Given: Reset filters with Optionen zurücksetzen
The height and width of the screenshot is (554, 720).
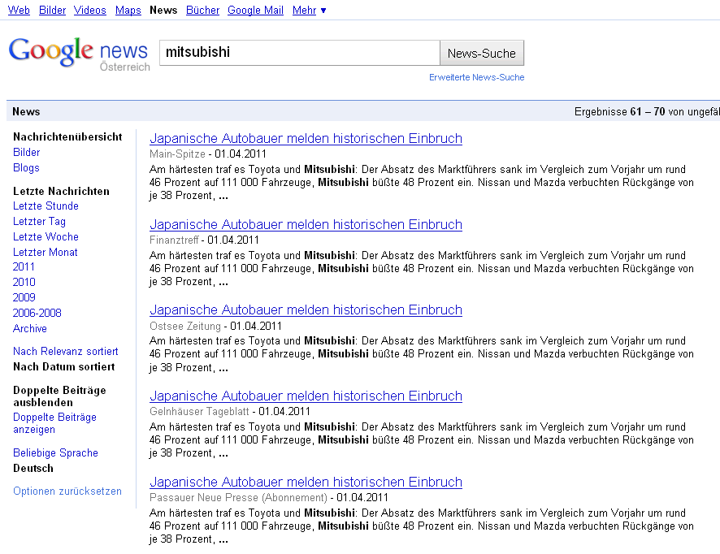Looking at the screenshot, I should click(67, 491).
